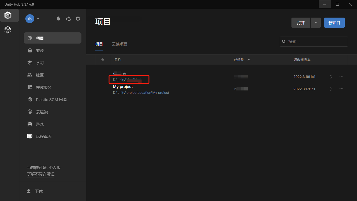Open the user account avatar
This screenshot has width=357, height=201.
pyautogui.click(x=30, y=19)
